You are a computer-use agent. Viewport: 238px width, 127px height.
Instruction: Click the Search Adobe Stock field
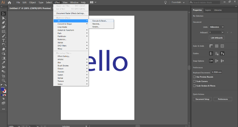[x=205, y=2]
